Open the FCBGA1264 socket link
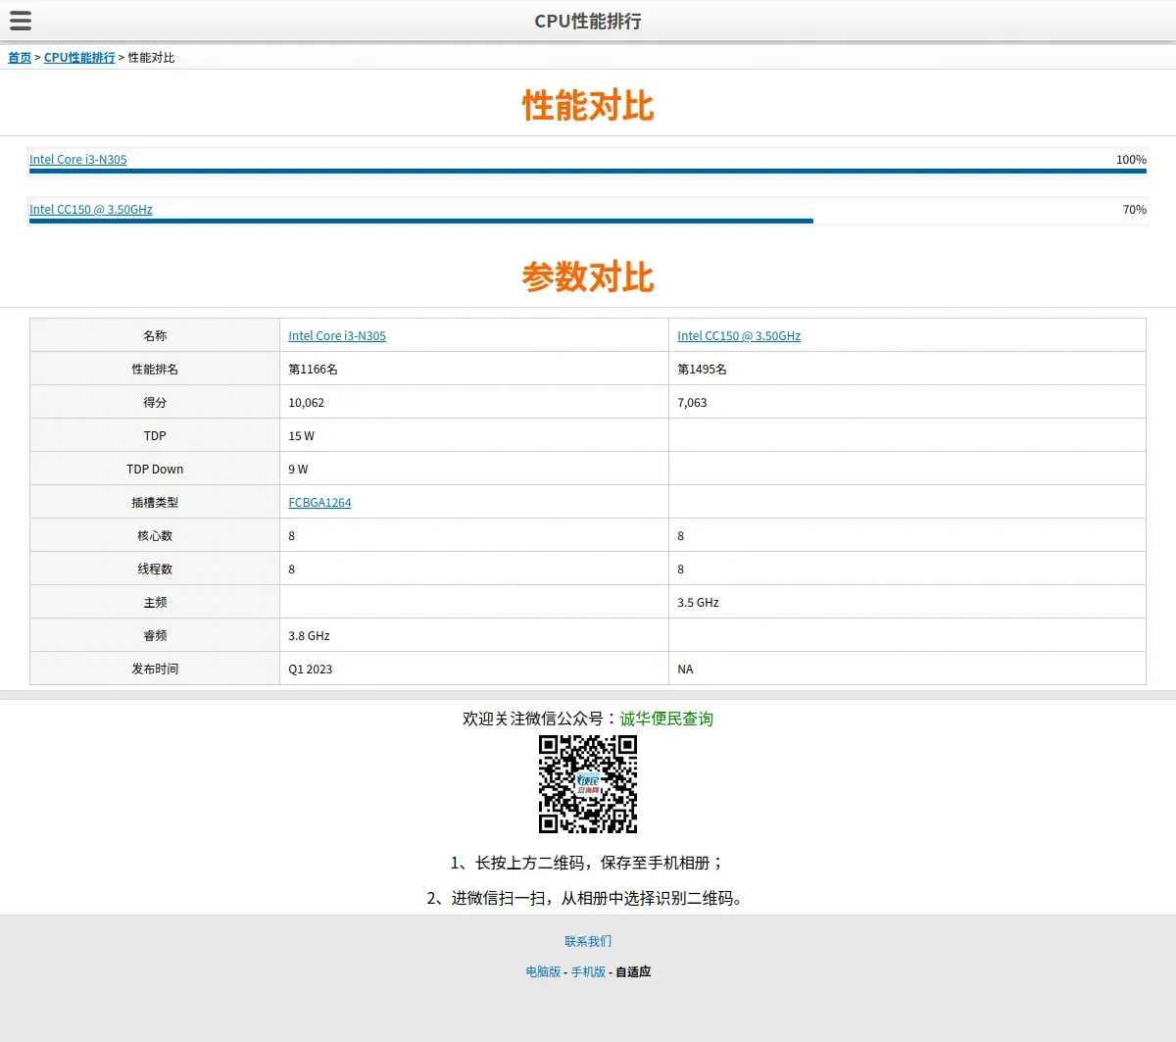1176x1042 pixels. tap(319, 503)
